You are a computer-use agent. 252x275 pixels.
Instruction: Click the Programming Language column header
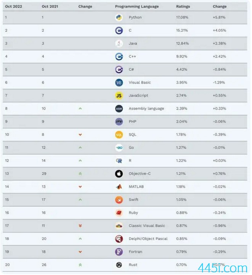coord(137,6)
